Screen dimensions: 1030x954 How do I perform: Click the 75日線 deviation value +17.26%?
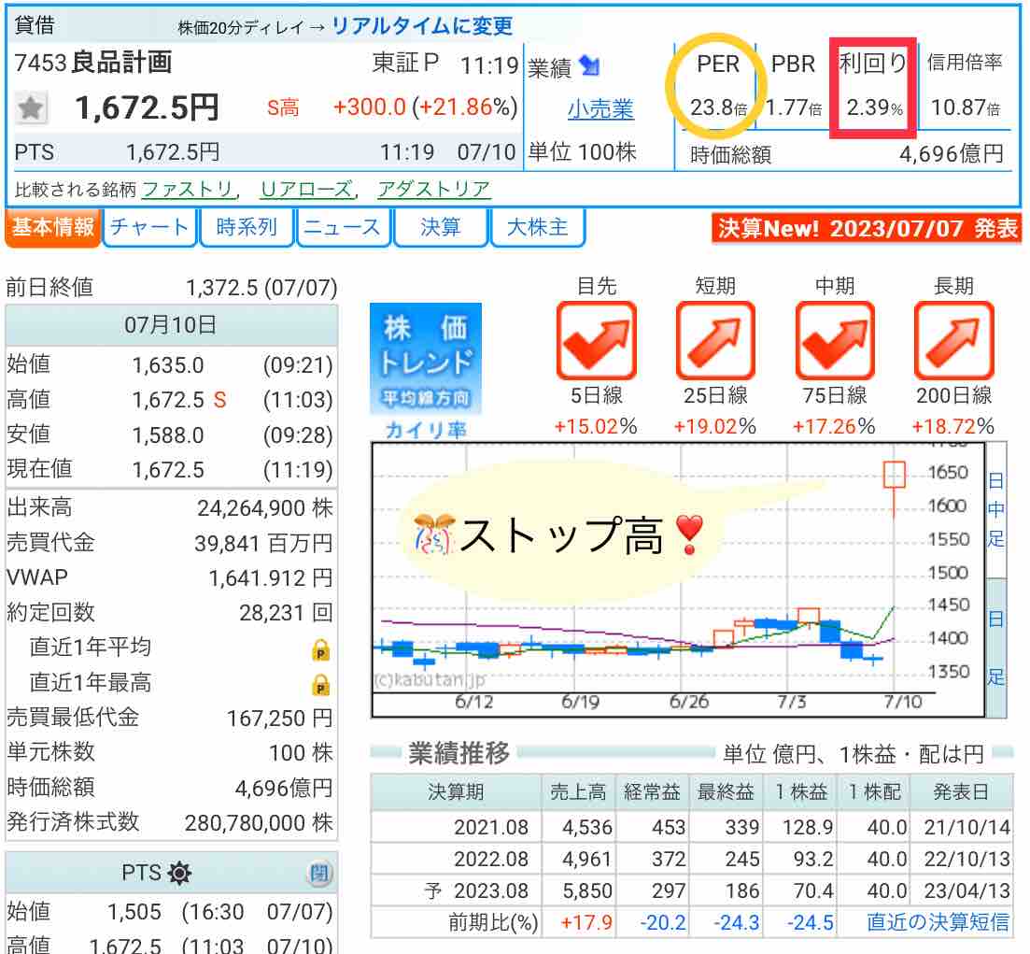(834, 427)
